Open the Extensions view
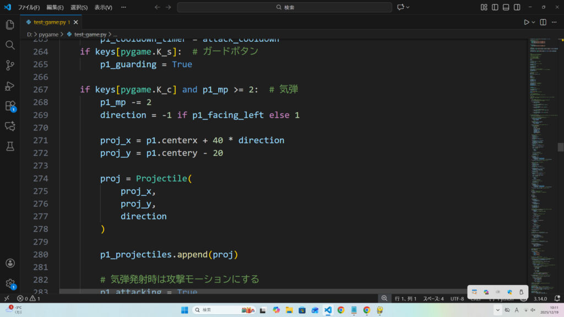The image size is (564, 317). click(x=9, y=106)
